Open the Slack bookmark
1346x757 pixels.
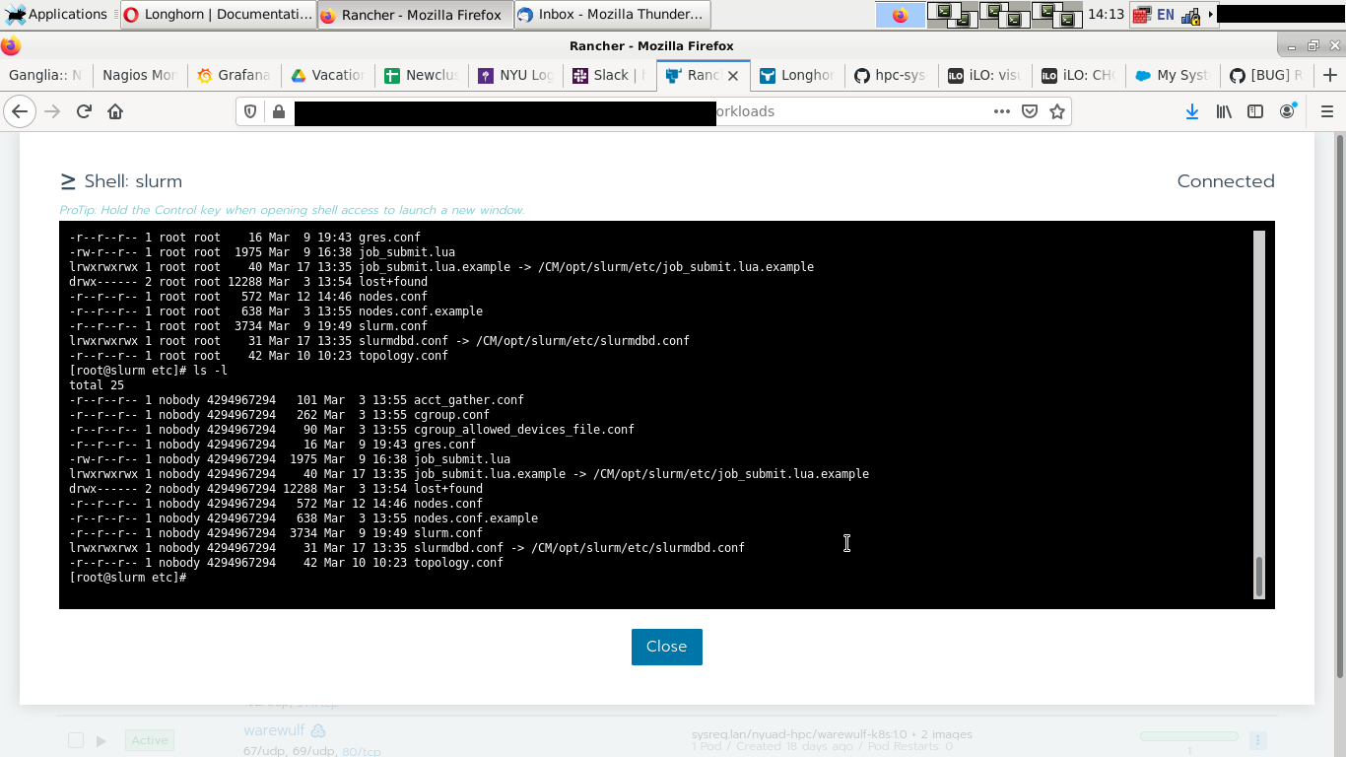pyautogui.click(x=602, y=75)
